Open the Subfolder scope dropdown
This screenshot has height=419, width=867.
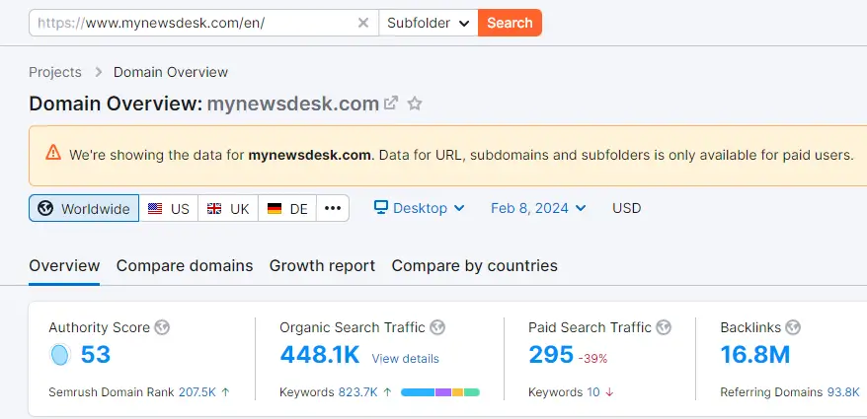(x=429, y=23)
